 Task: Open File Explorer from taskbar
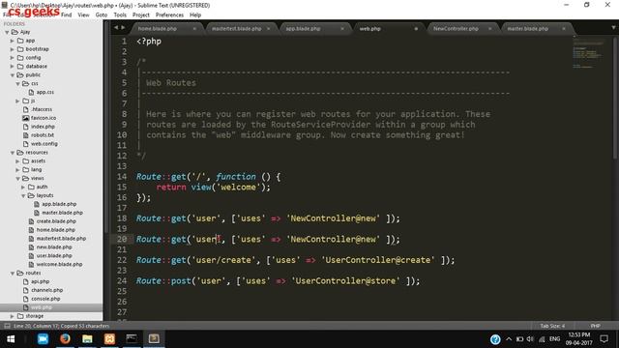[87, 339]
